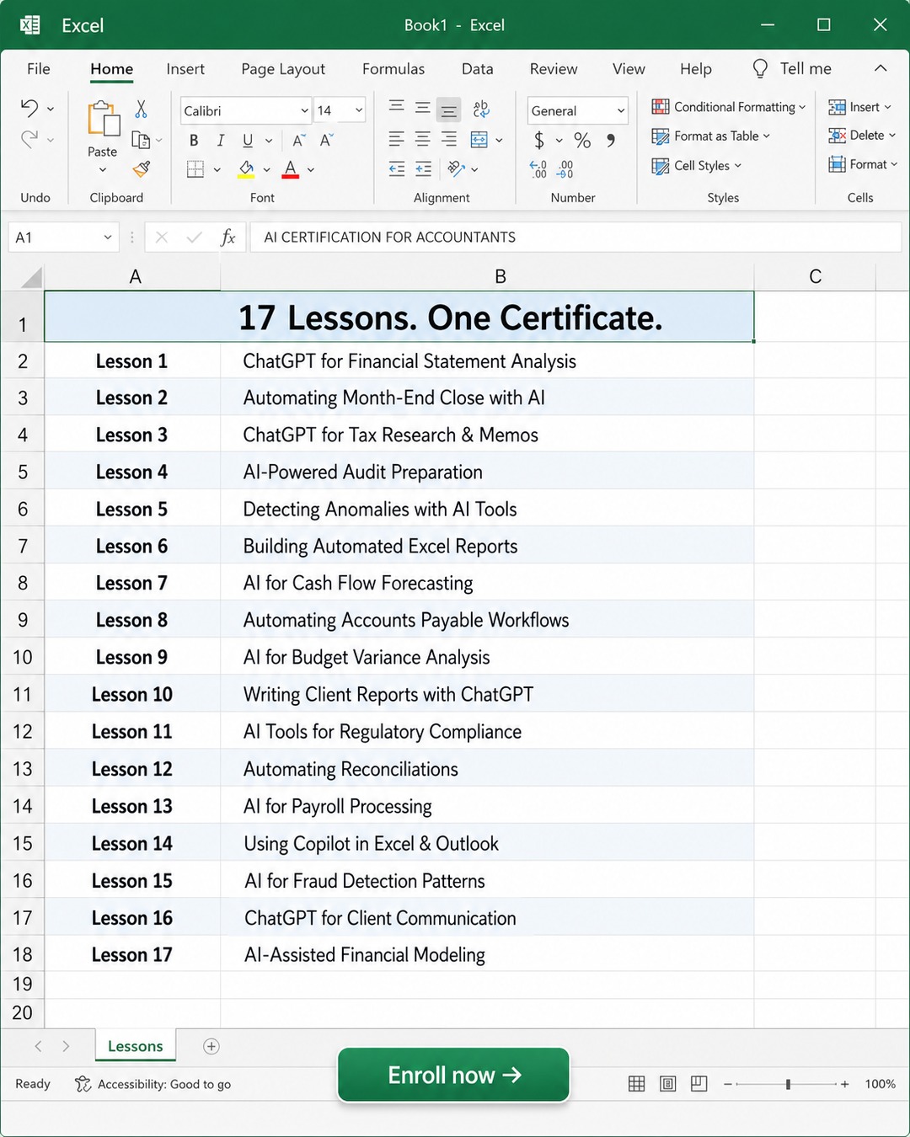Click Accessibility: Good to go status
The height and width of the screenshot is (1137, 910).
click(x=153, y=1084)
